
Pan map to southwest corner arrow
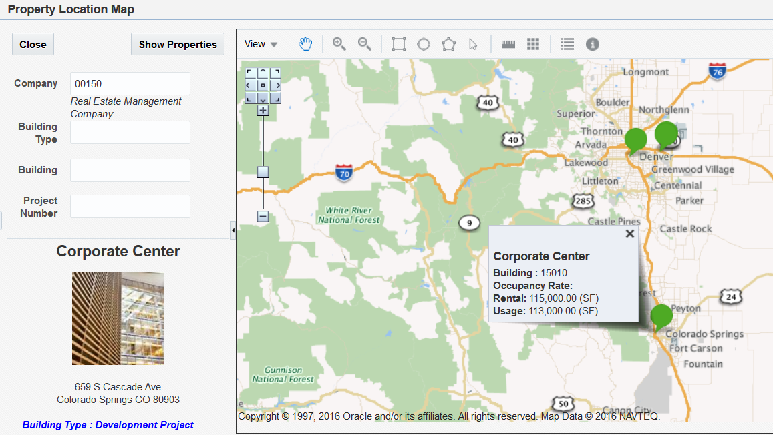coord(251,98)
